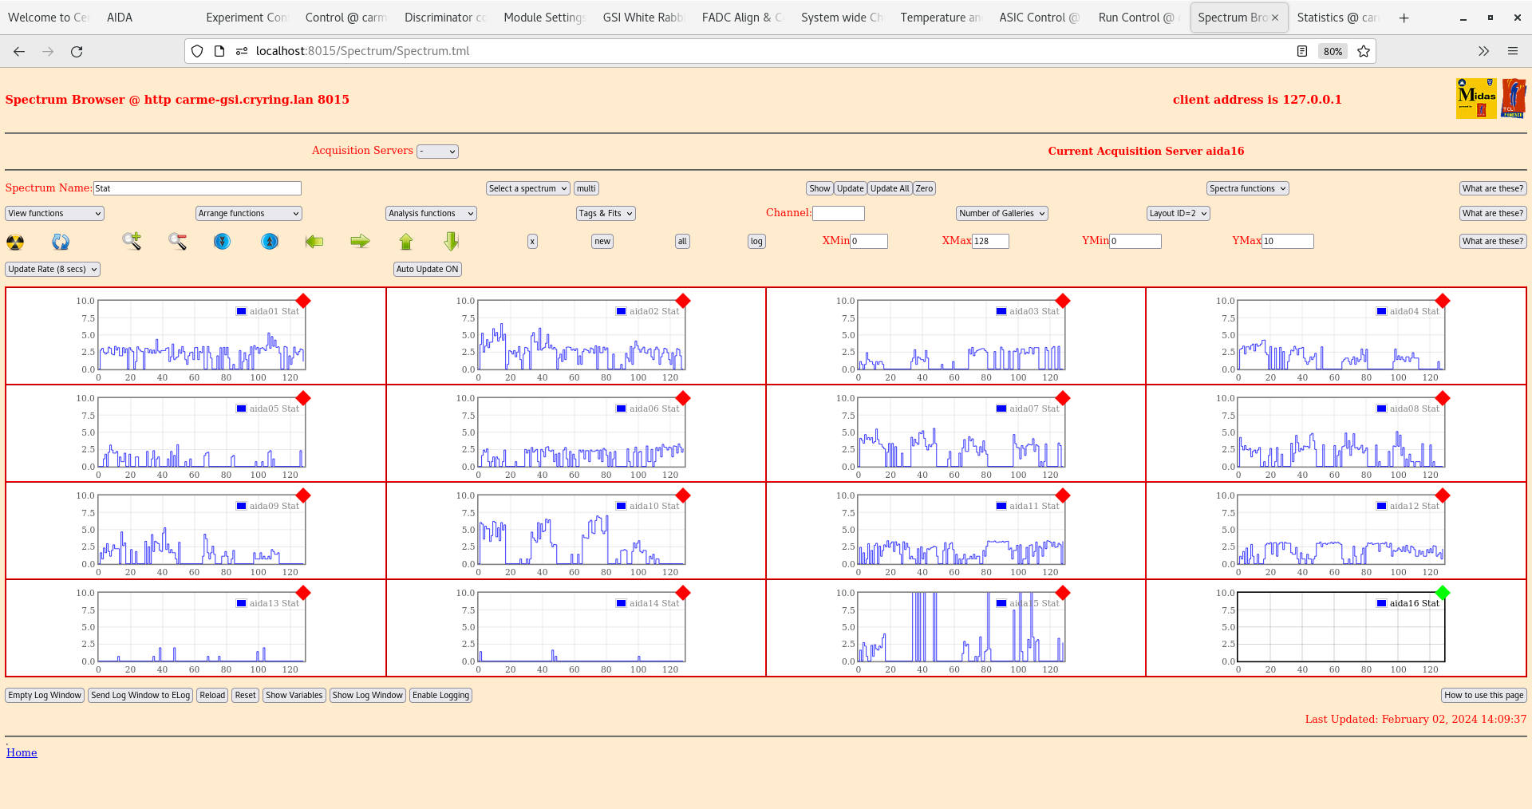Image resolution: width=1532 pixels, height=809 pixels.
Task: Click the green up arrow icon
Action: (x=406, y=241)
